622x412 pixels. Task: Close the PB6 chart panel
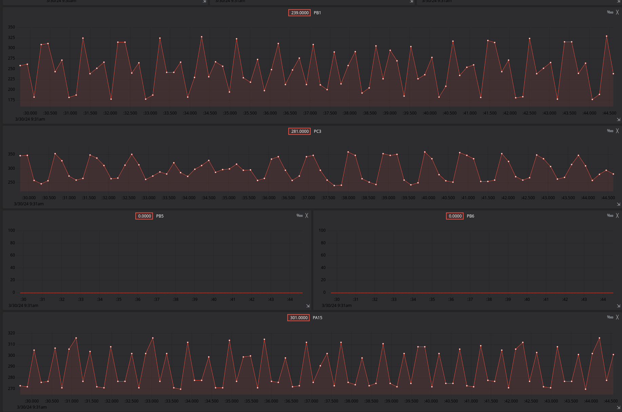pyautogui.click(x=617, y=215)
